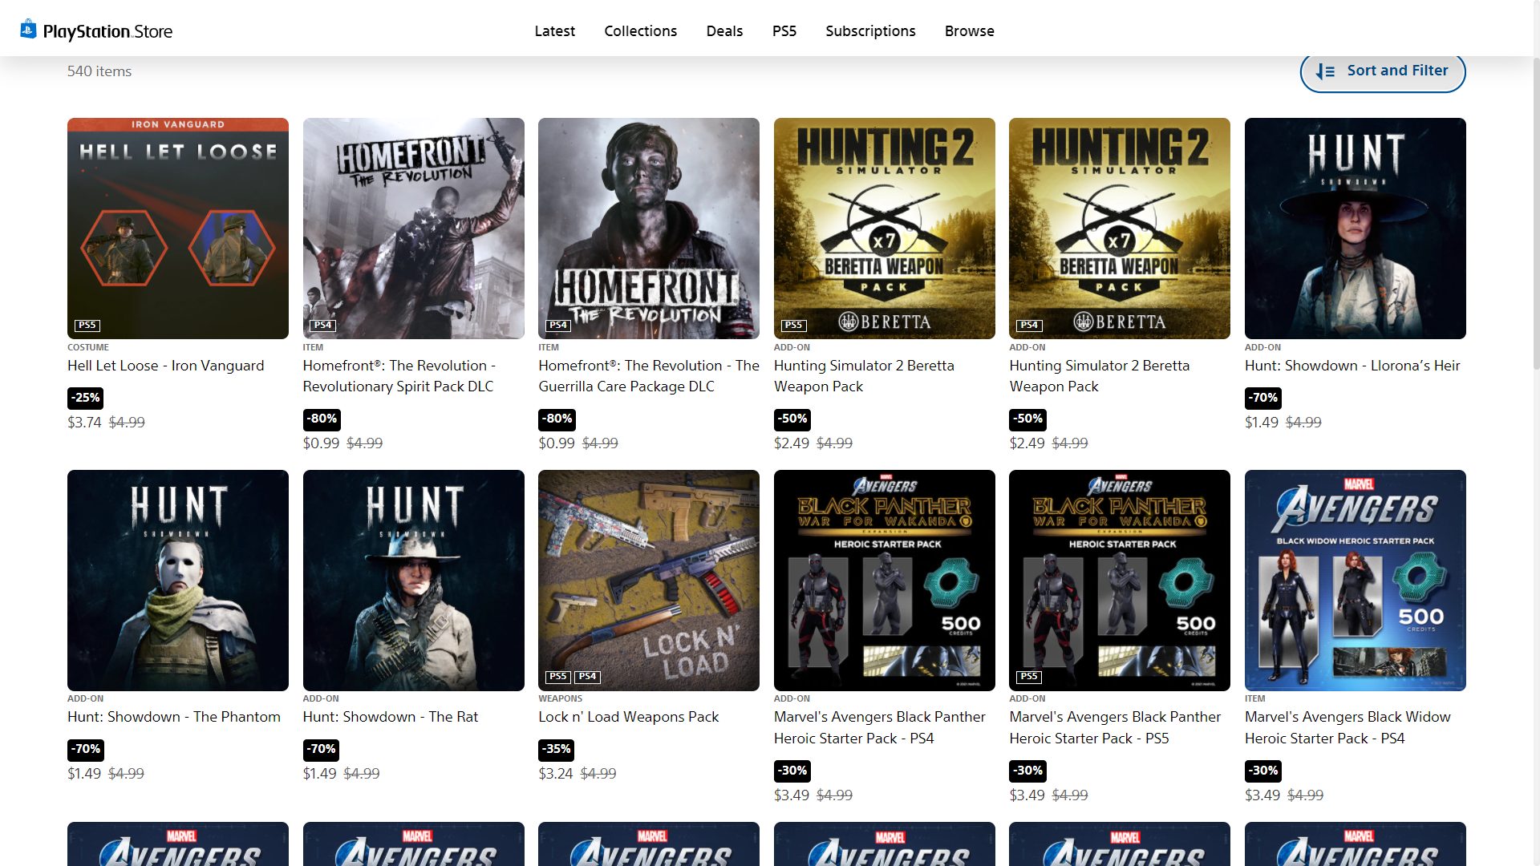Open PS5 Hunting Simulator 2 Beretta thumbnail
The image size is (1540, 866).
[884, 228]
